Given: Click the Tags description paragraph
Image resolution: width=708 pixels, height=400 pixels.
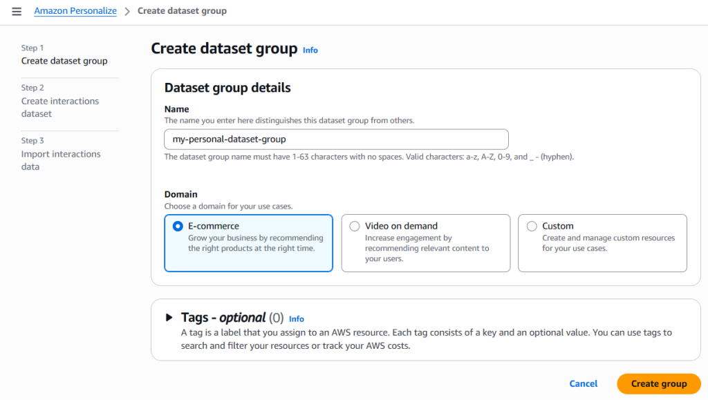Looking at the screenshot, I should click(x=426, y=339).
